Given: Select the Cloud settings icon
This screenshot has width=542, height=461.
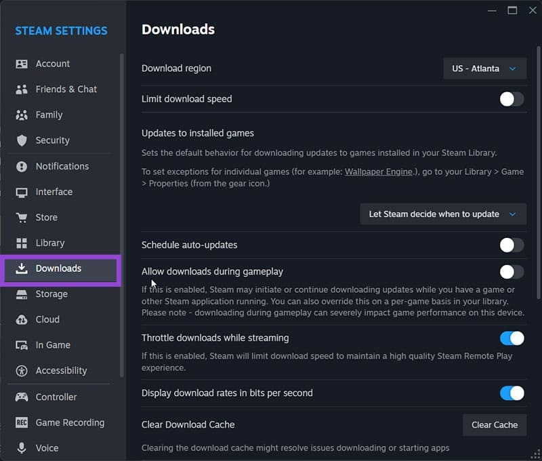Looking at the screenshot, I should tap(23, 320).
